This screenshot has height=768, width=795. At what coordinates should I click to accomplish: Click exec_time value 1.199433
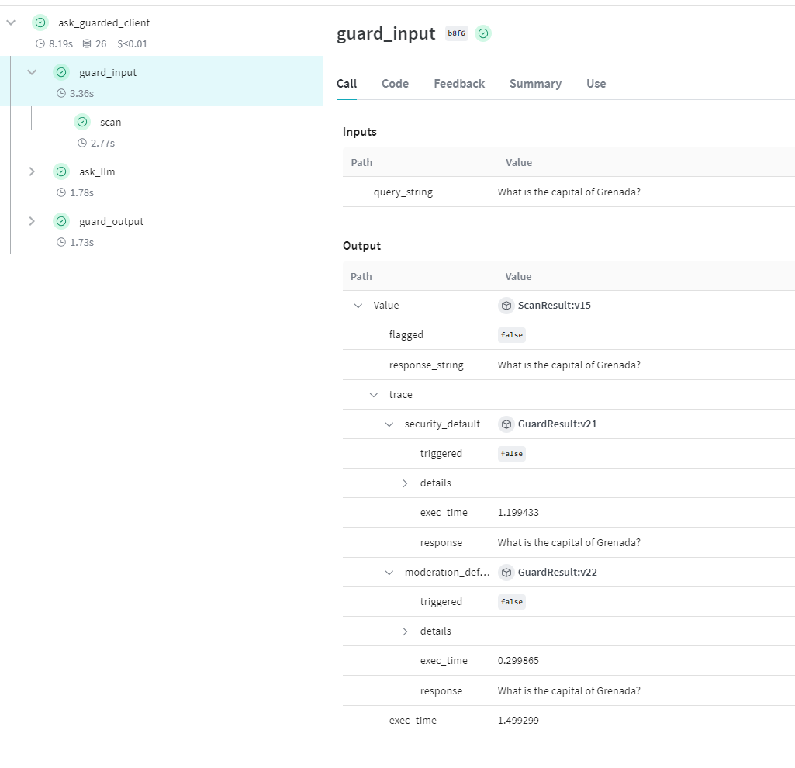tap(518, 512)
